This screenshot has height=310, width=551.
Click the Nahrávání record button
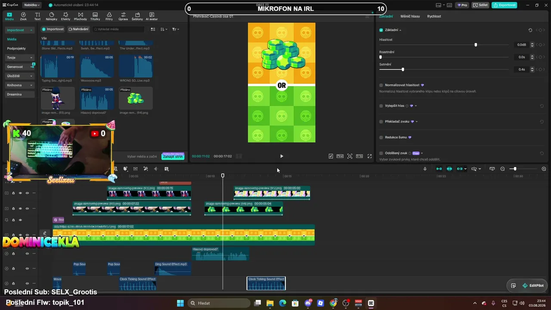click(78, 29)
